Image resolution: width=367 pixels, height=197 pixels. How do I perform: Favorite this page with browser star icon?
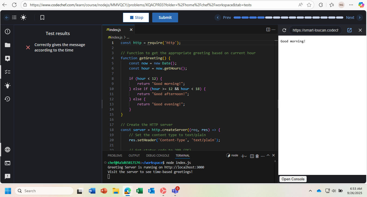coord(309,5)
